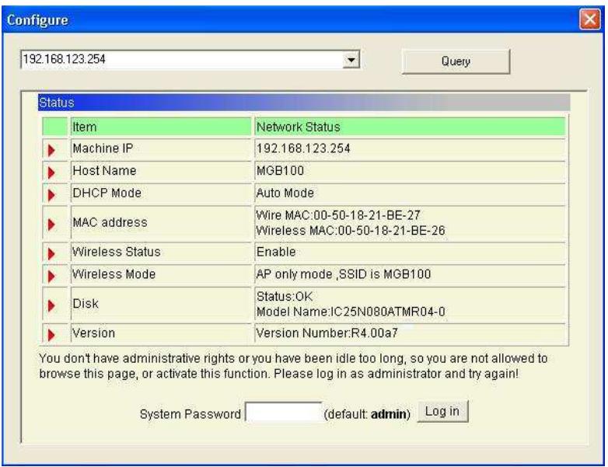The height and width of the screenshot is (467, 608).
Task: Select the MGB100 host name value
Action: click(x=280, y=170)
